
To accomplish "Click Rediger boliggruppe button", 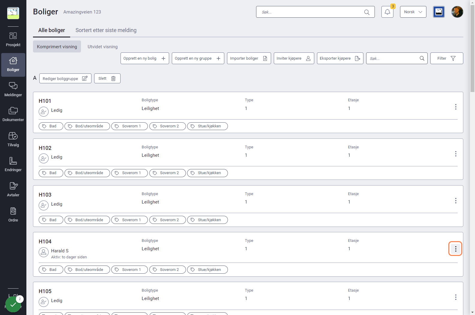I will 65,79.
